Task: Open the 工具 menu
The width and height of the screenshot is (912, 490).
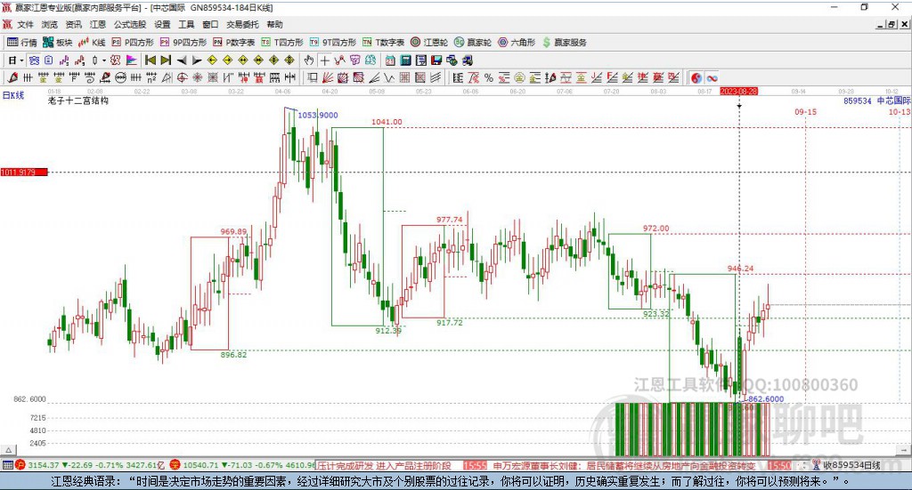Action: tap(186, 24)
